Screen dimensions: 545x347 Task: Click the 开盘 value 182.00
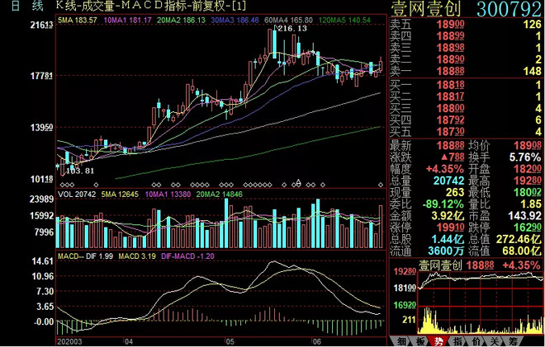[x=526, y=169]
